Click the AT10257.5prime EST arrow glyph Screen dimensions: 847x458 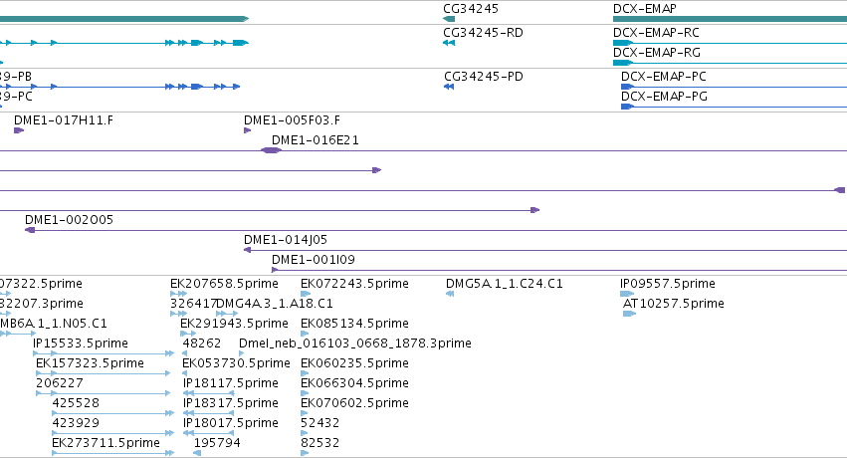point(629,314)
